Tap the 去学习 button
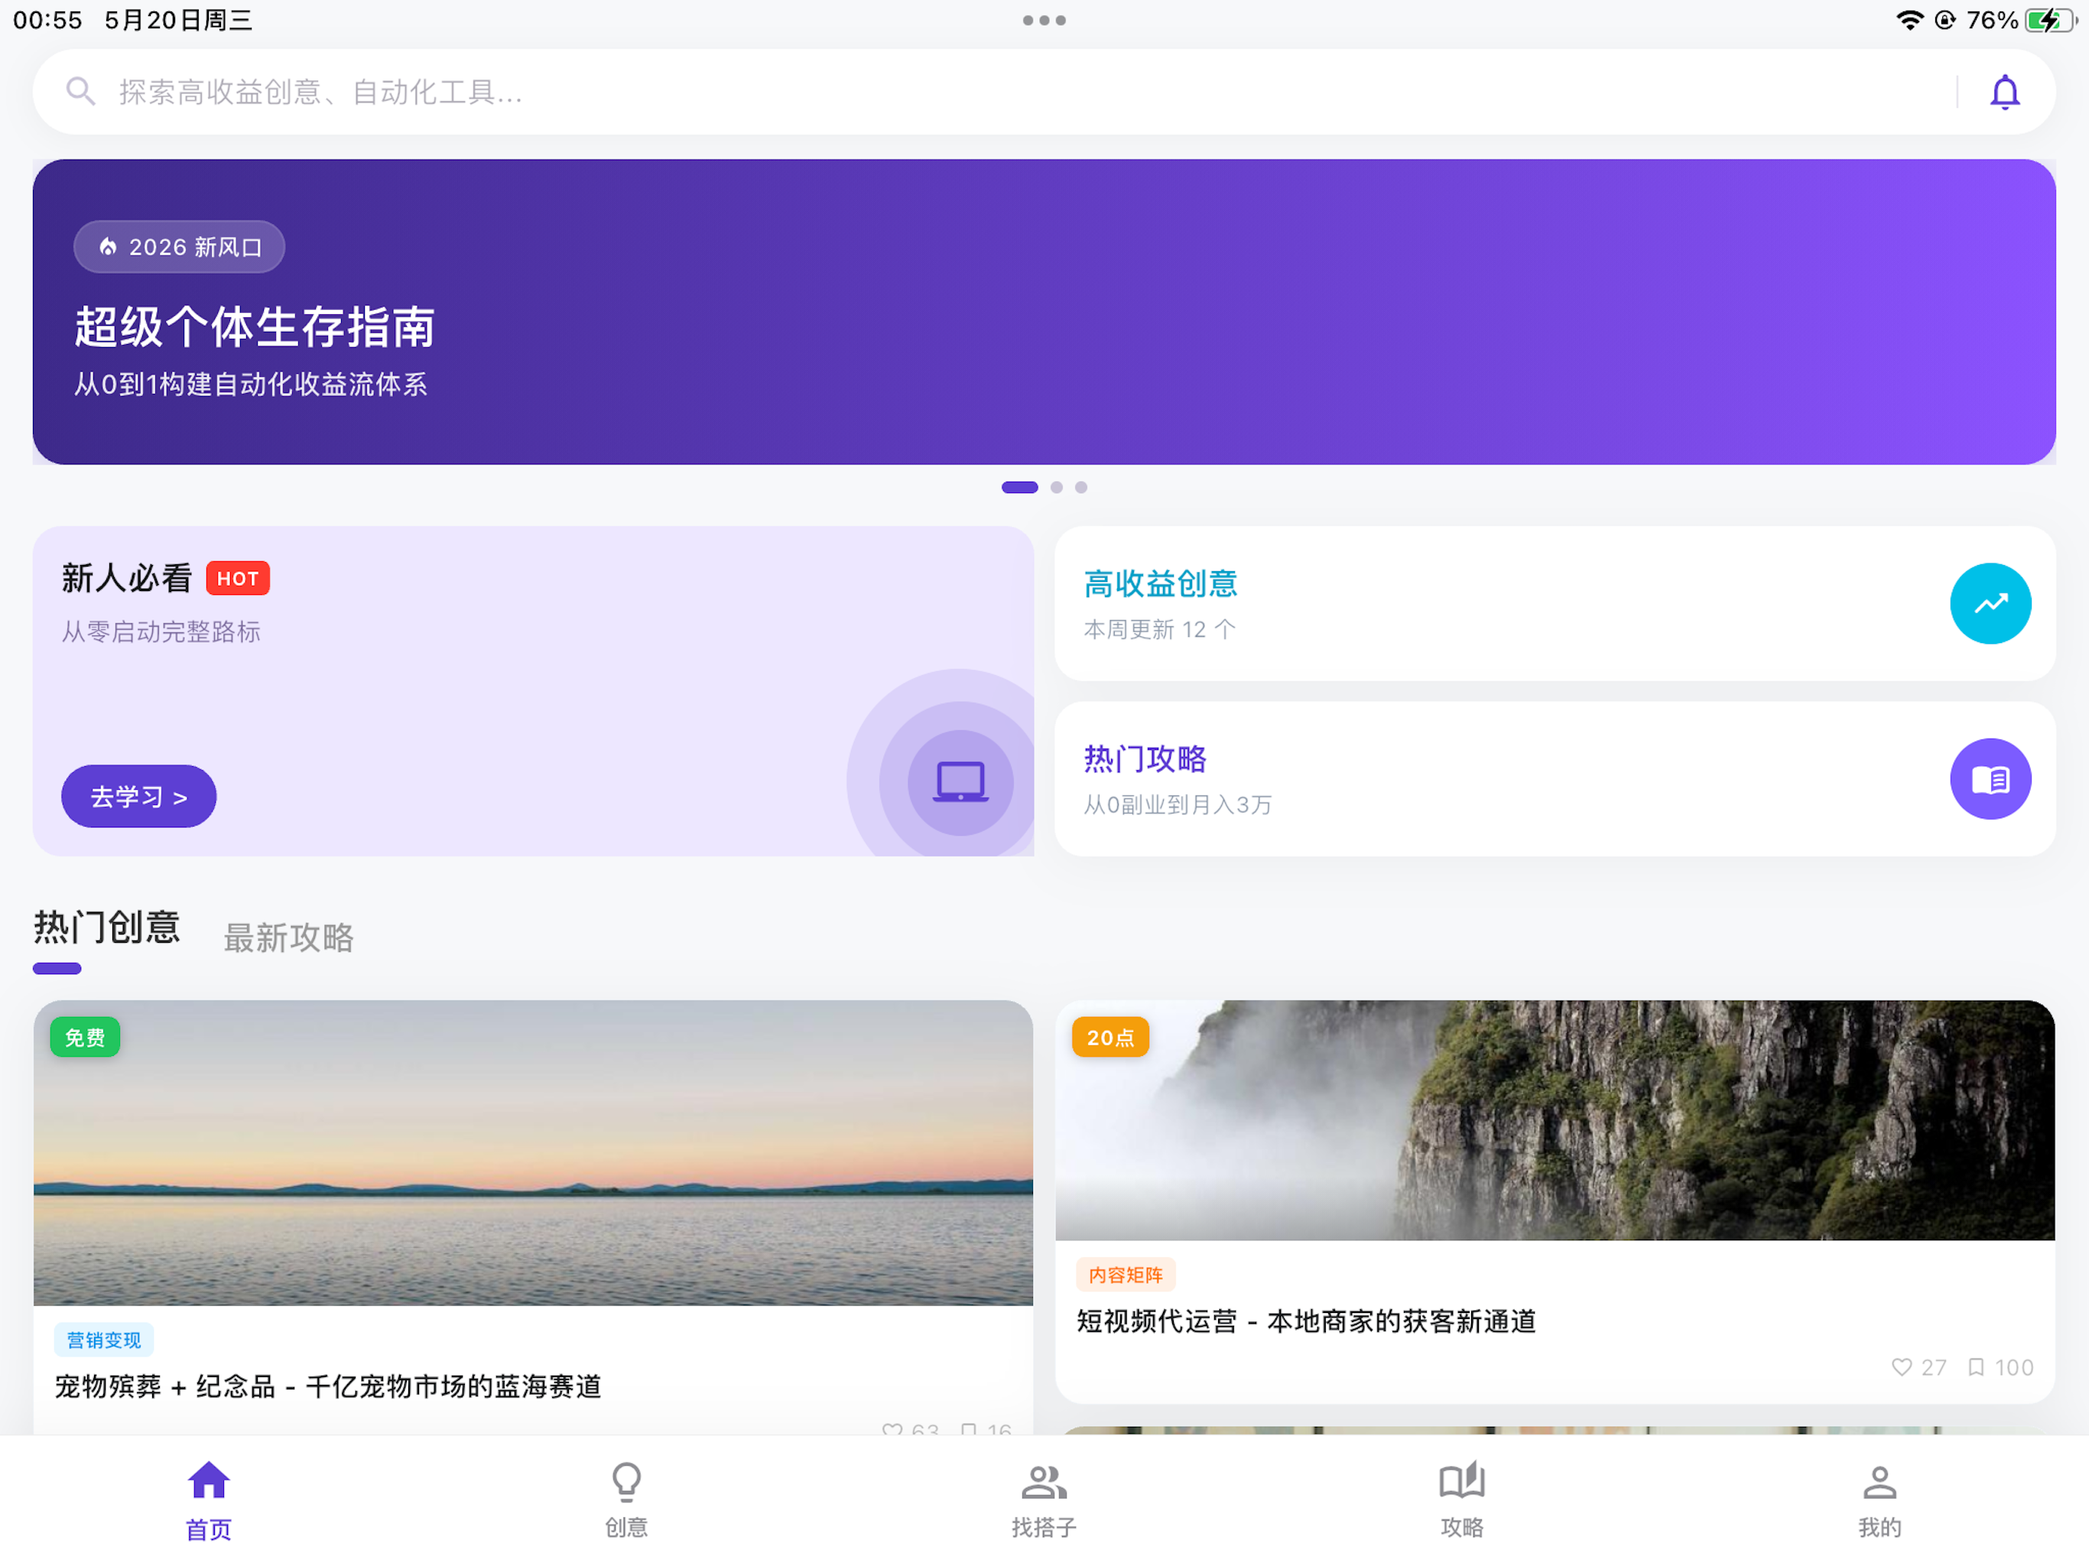This screenshot has width=2089, height=1566. click(x=139, y=796)
